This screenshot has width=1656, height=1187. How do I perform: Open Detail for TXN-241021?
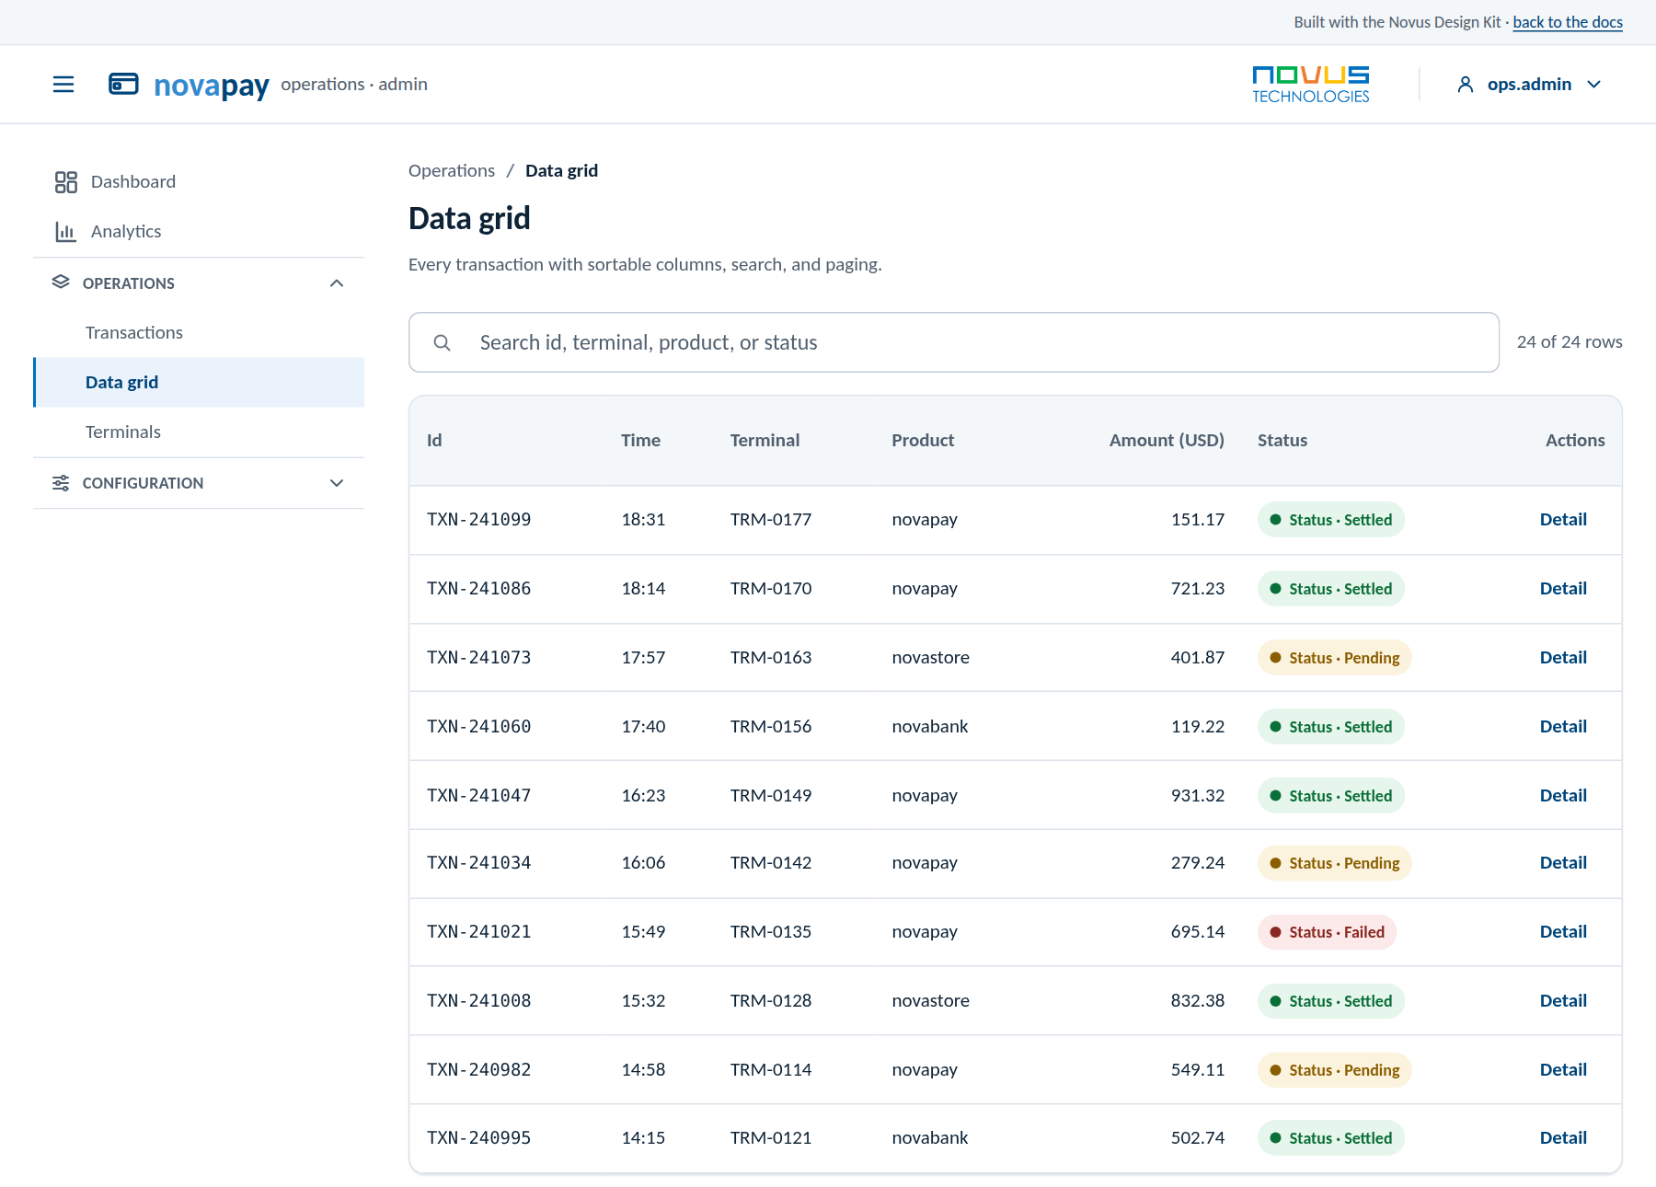click(1563, 932)
